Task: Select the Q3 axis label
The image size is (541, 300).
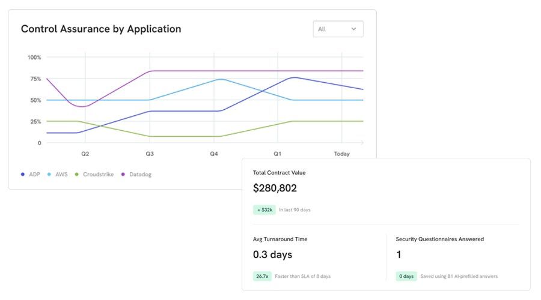Action: (x=149, y=154)
